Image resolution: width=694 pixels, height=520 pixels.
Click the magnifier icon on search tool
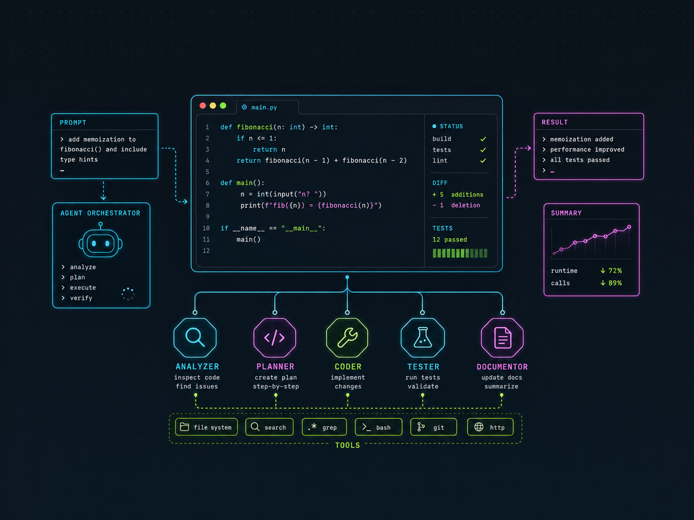[x=255, y=427]
